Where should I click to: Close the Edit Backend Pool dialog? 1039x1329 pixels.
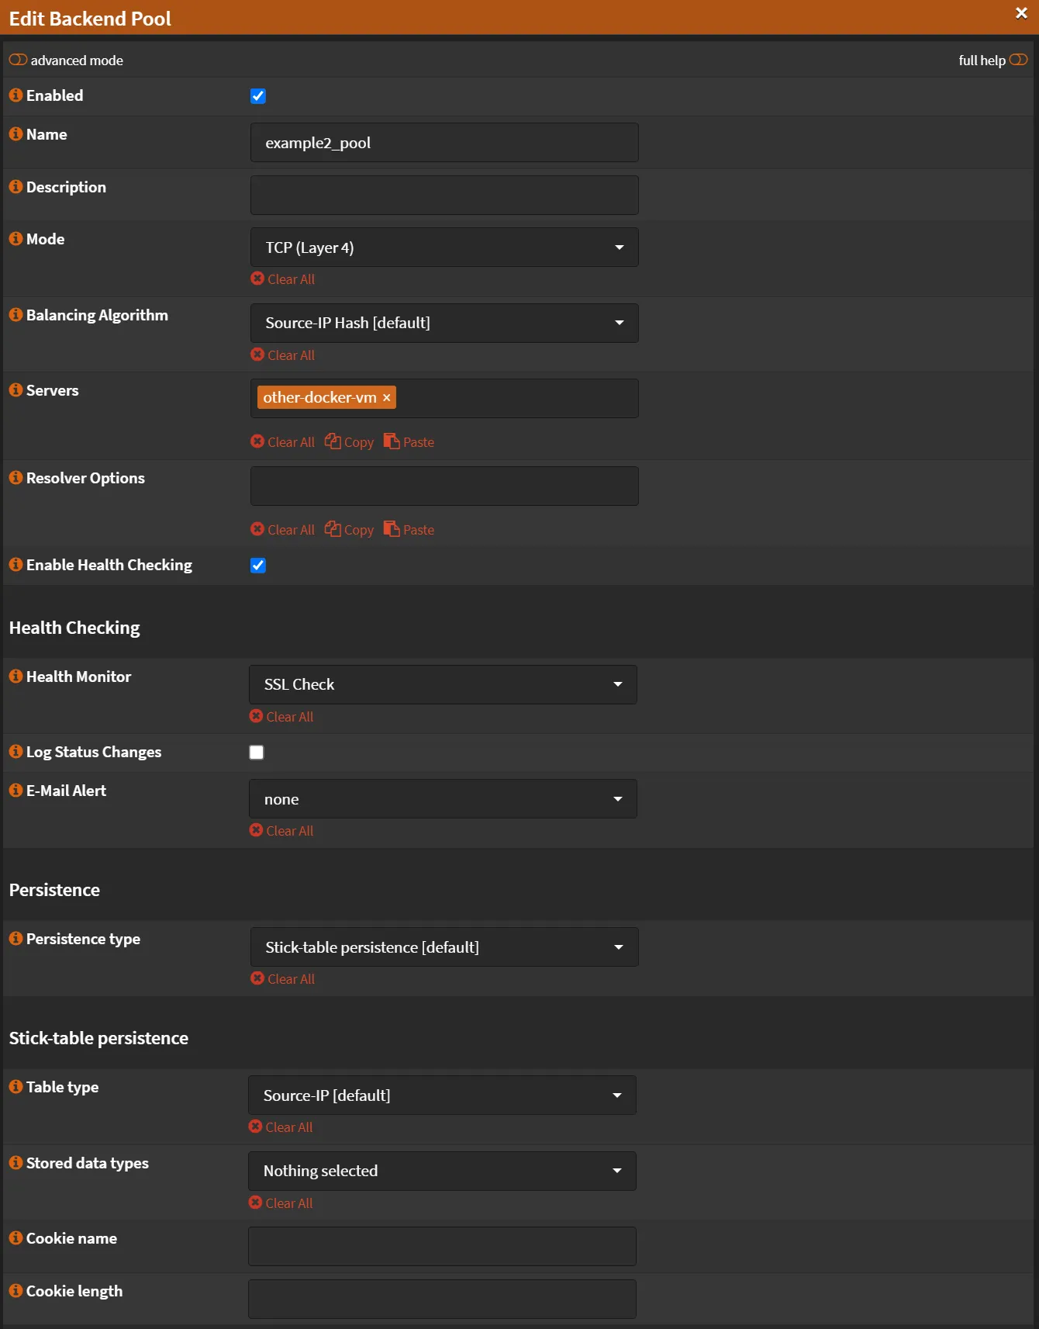1021,13
